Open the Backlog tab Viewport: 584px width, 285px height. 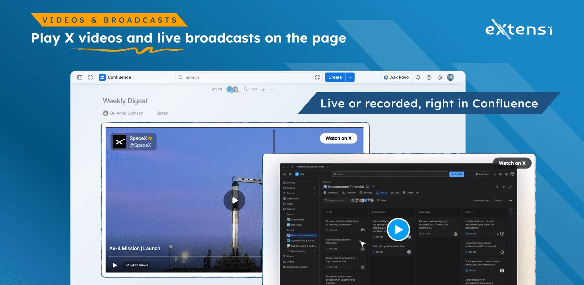(x=366, y=193)
